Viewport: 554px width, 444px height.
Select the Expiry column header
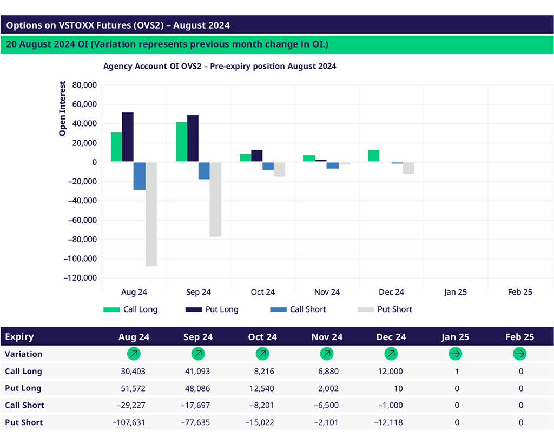[x=19, y=337]
